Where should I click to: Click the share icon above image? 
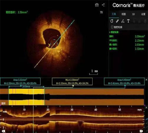(x=103, y=5)
